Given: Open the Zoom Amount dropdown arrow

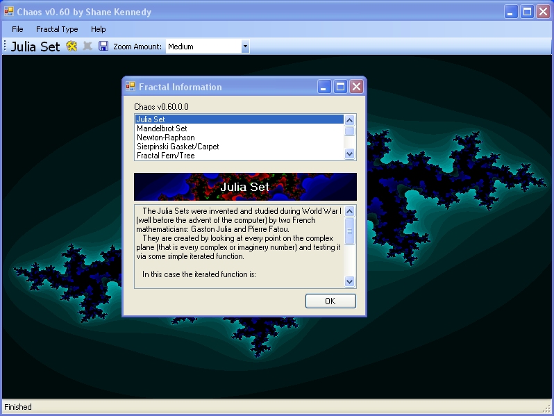Looking at the screenshot, I should pyautogui.click(x=245, y=47).
